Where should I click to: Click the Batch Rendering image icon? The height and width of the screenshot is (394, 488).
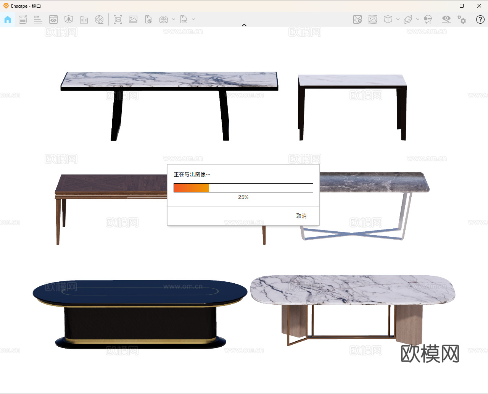[133, 19]
